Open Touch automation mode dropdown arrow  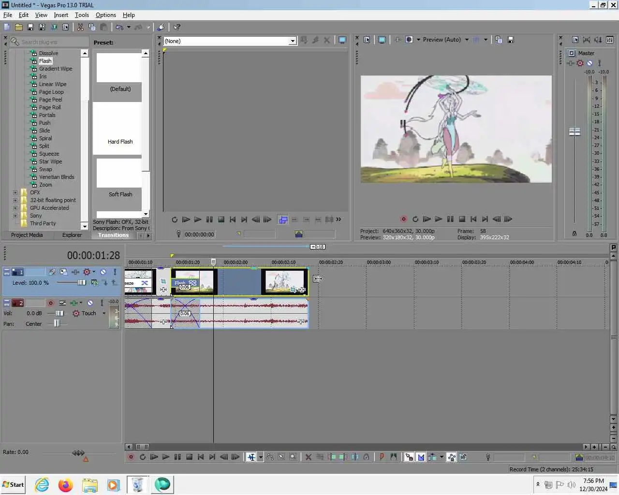(x=103, y=313)
